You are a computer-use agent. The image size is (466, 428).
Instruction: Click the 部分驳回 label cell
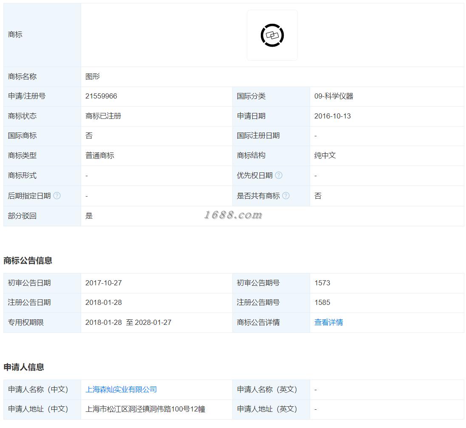coord(42,216)
